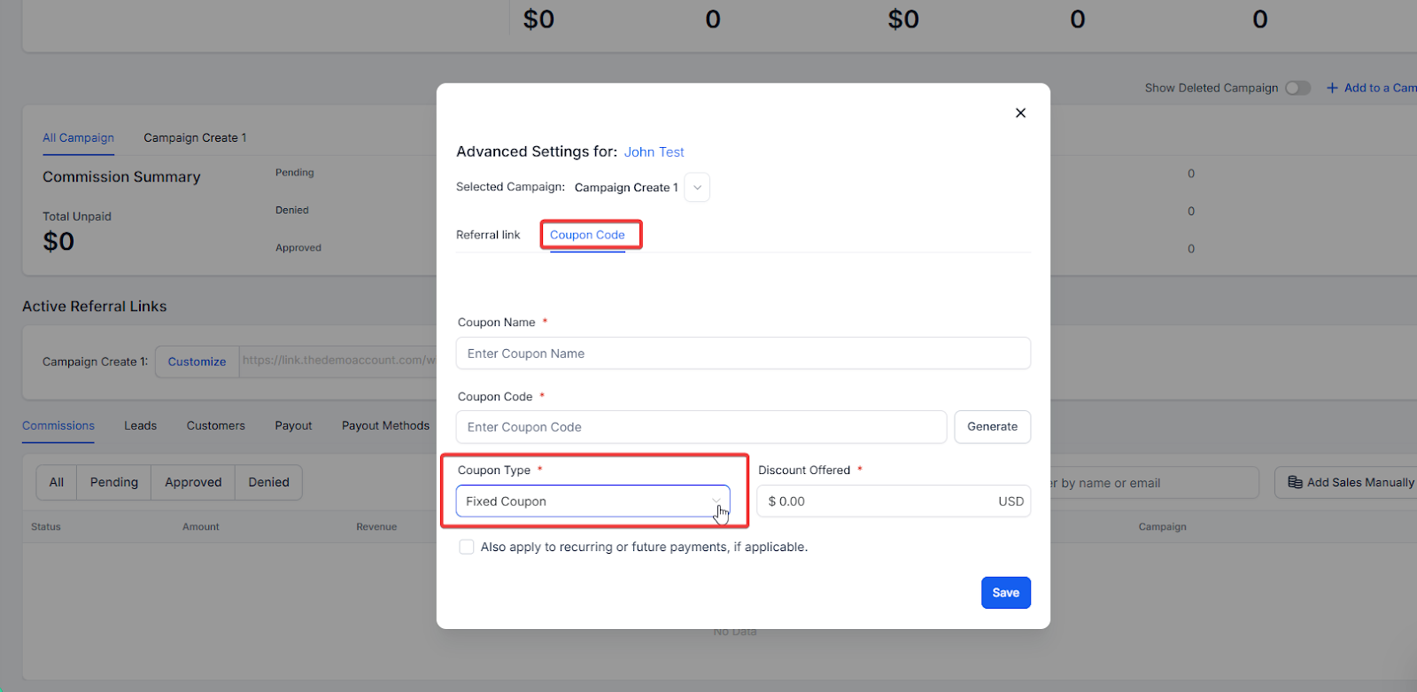The height and width of the screenshot is (692, 1417).
Task: Toggle Show Deleted Campaign switch
Action: [1297, 88]
